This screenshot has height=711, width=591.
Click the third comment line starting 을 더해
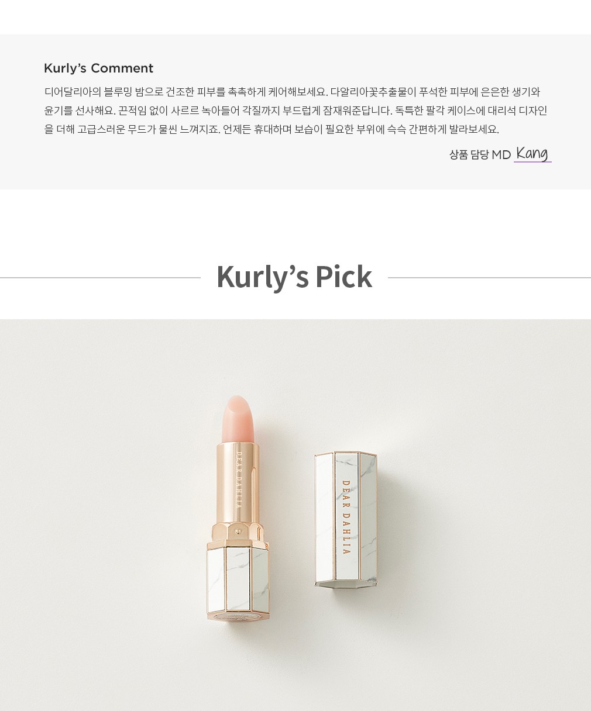tap(272, 129)
